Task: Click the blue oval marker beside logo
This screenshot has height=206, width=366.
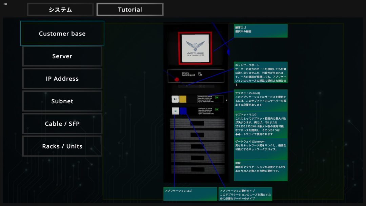Action: click(x=228, y=52)
